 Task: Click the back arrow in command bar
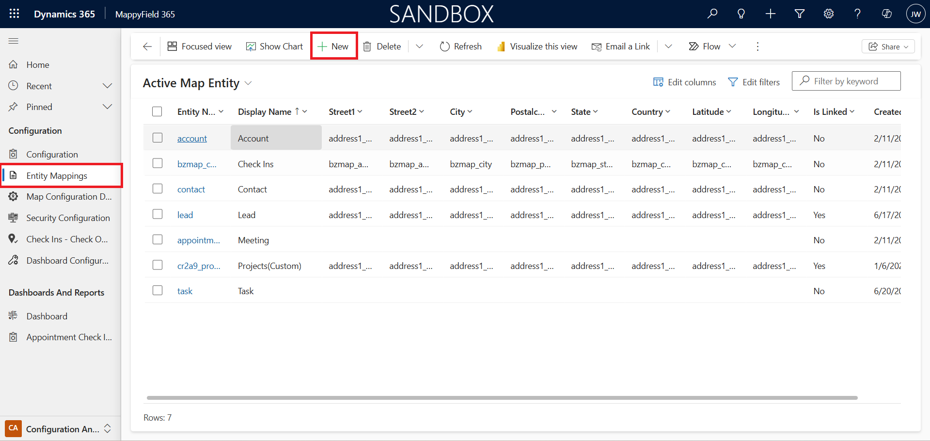coord(147,47)
